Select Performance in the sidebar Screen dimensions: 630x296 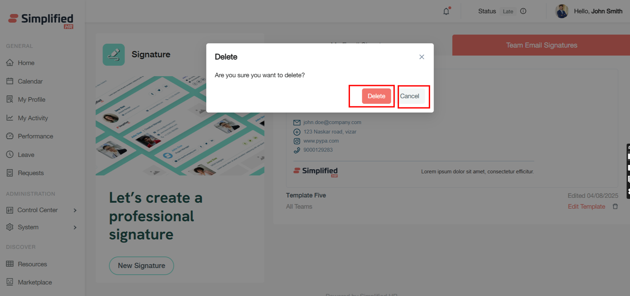(35, 136)
